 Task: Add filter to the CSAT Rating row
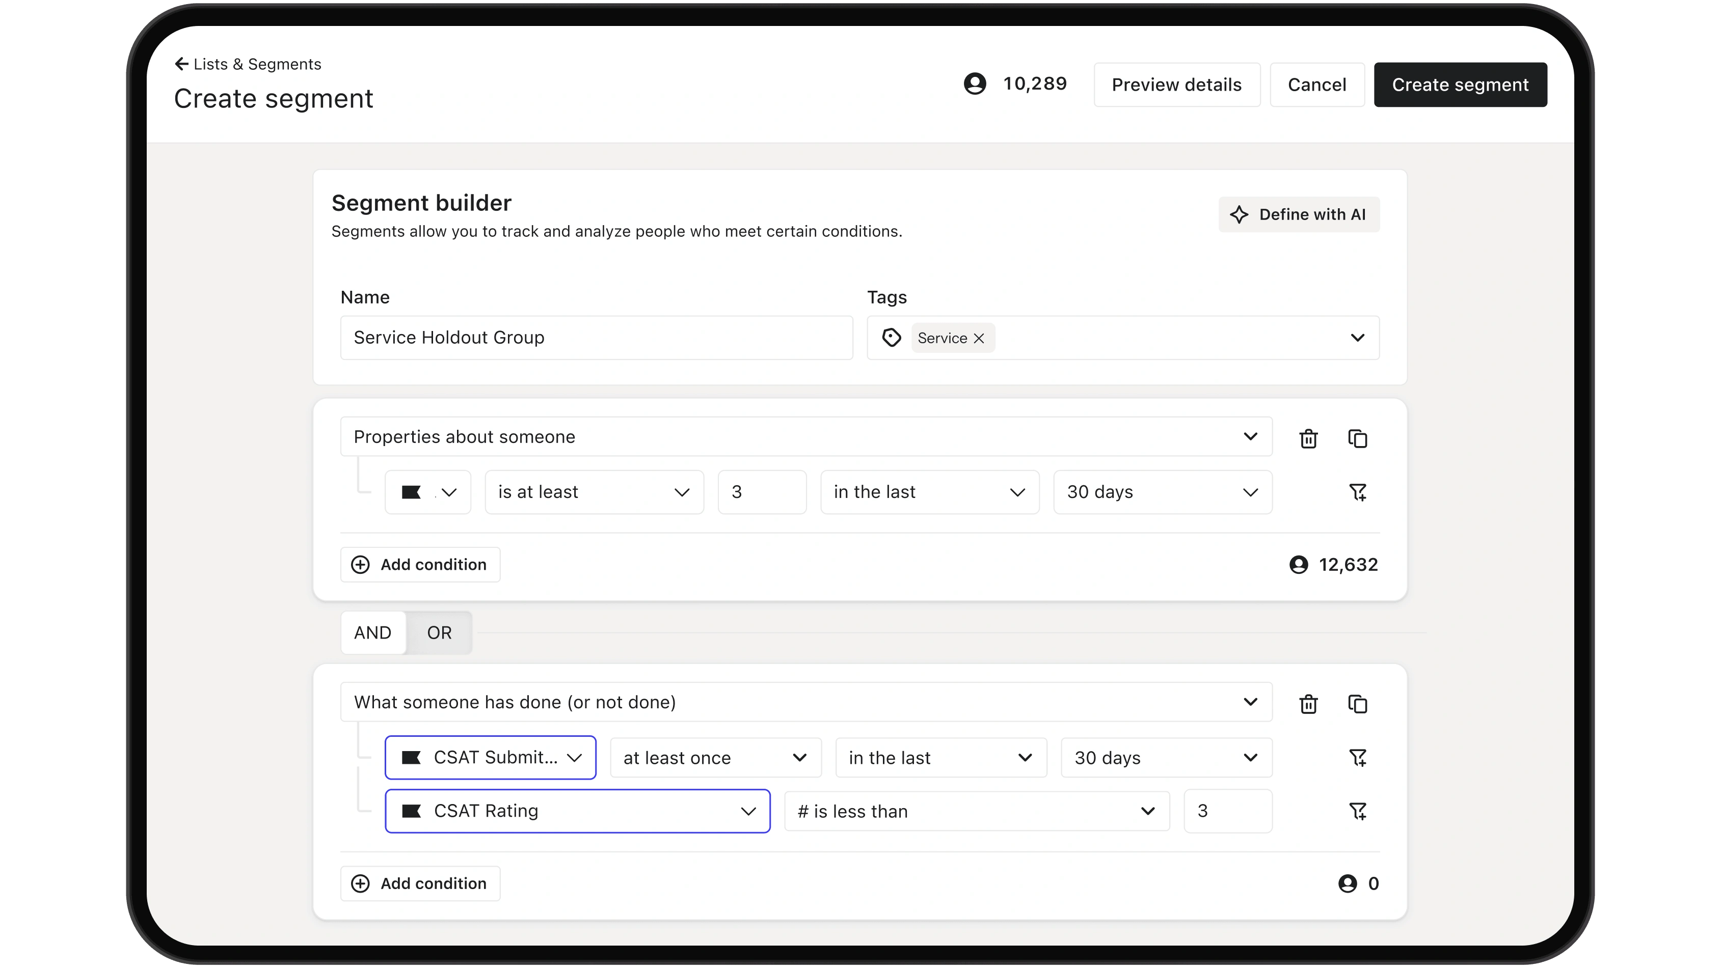tap(1358, 812)
